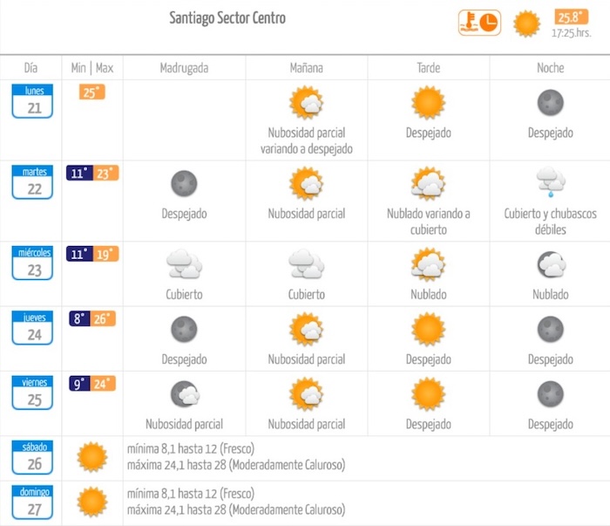
Task: Click Thursday night clear moon icon
Action: (551, 329)
